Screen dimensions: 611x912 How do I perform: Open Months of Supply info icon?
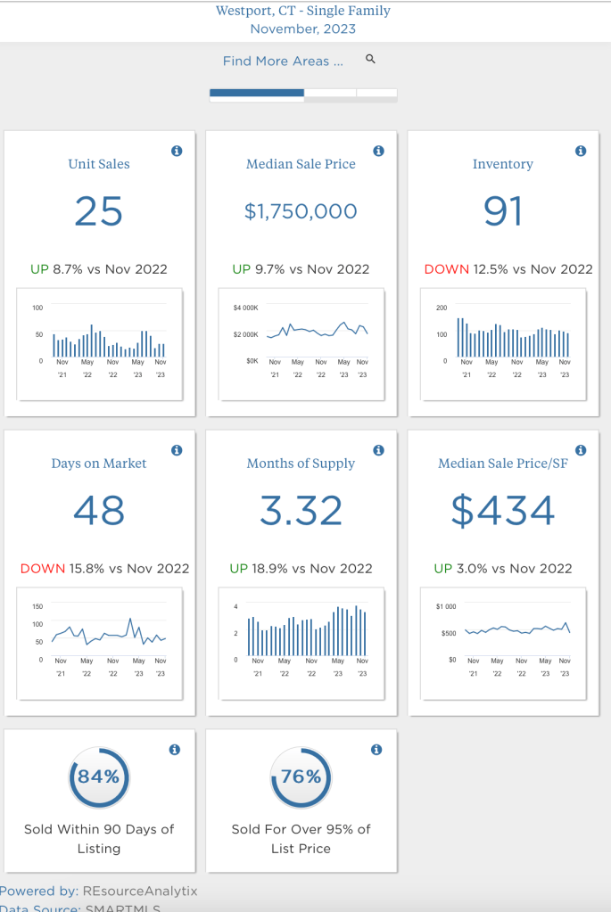click(x=378, y=451)
